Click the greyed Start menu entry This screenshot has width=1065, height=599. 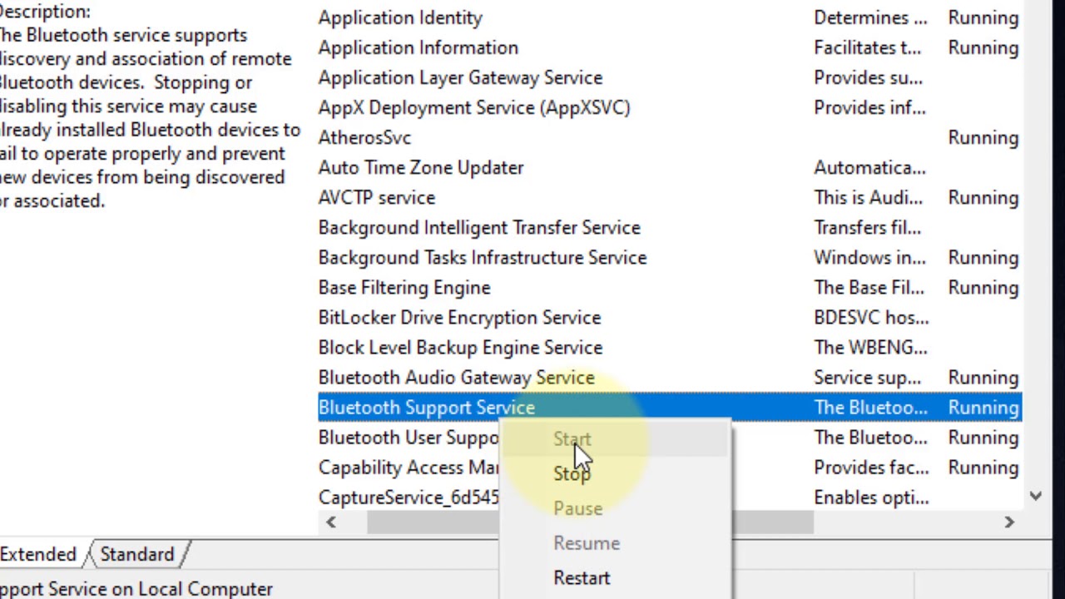click(572, 438)
